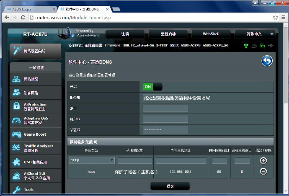The height and width of the screenshot is (196, 289).
Task: Click the internal port value 80 cell
Action: coord(219,172)
